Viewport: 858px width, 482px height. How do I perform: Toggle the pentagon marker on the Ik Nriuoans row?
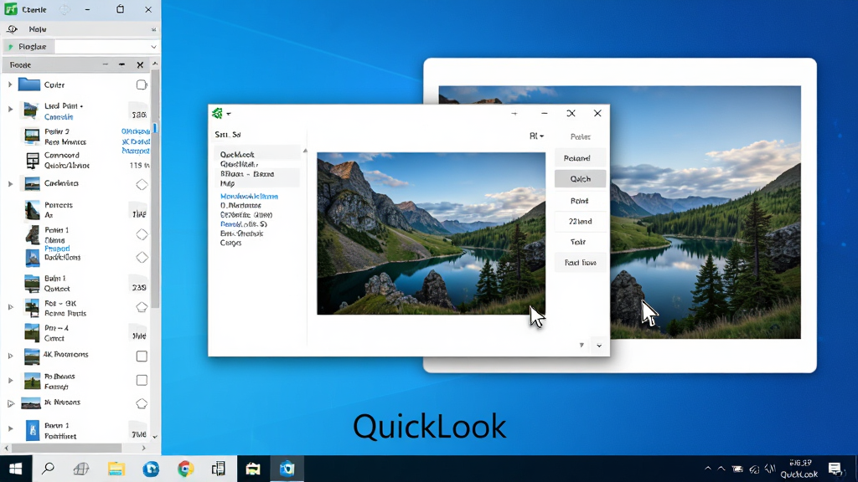click(x=142, y=404)
